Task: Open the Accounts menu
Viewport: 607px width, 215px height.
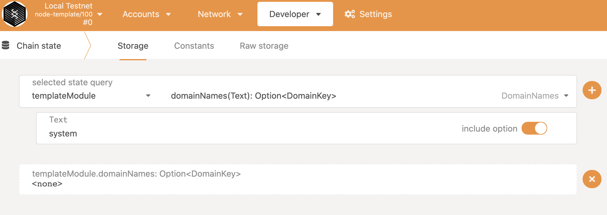Action: pyautogui.click(x=146, y=14)
